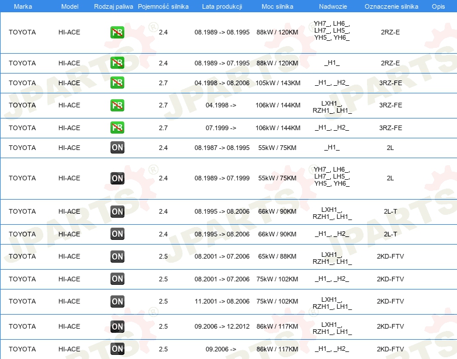Click body code _H1_ in the 2RZ-E row
Screen dimensions: 457x359
click(x=332, y=63)
